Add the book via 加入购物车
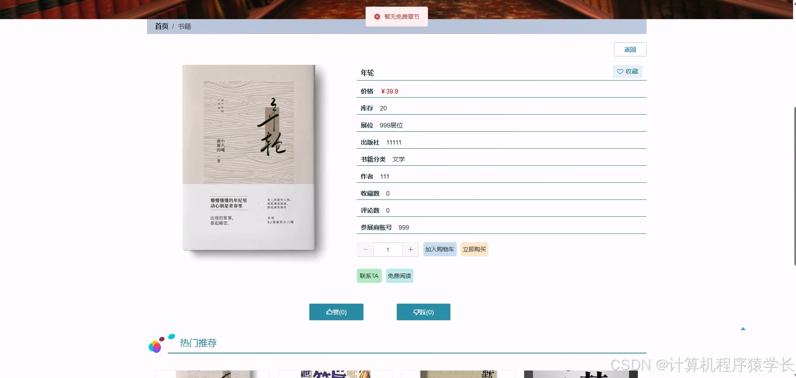The width and height of the screenshot is (796, 378). [x=439, y=249]
